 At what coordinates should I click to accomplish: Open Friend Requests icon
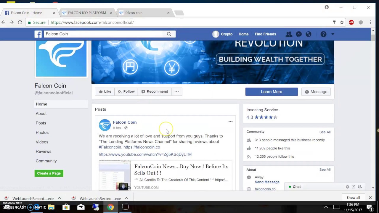(x=289, y=34)
